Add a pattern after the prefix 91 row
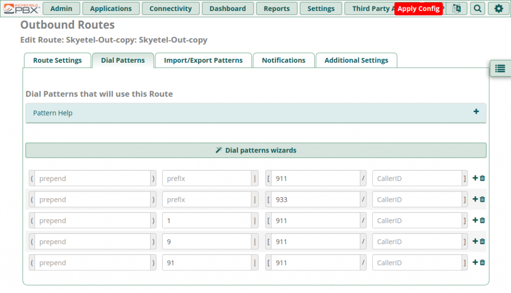 pyautogui.click(x=475, y=263)
